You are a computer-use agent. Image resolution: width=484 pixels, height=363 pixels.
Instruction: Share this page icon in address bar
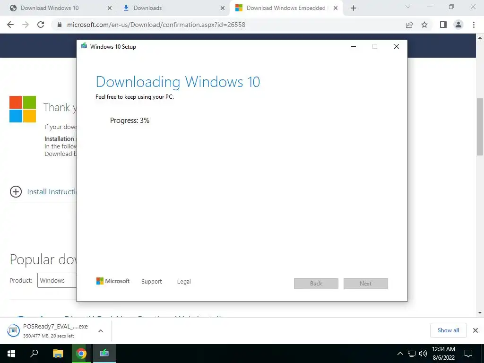[409, 25]
